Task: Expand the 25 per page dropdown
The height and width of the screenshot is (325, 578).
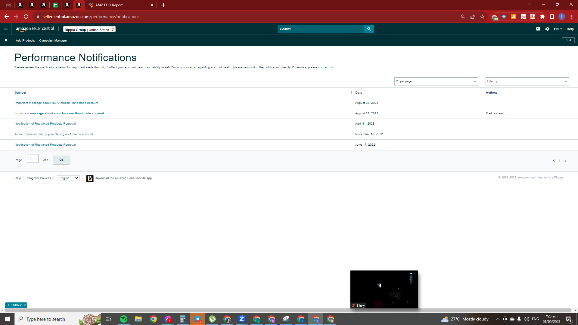Action: 436,81
